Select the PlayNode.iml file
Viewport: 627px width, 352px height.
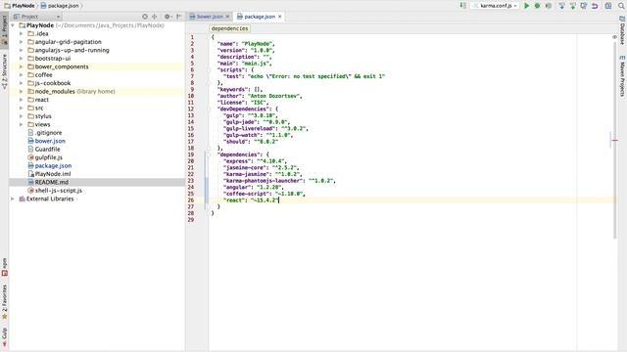click(x=52, y=174)
